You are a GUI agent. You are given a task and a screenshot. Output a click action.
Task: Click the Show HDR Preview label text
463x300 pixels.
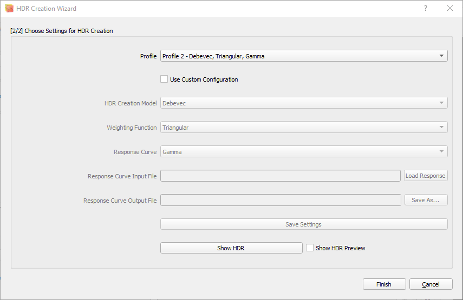coord(340,248)
